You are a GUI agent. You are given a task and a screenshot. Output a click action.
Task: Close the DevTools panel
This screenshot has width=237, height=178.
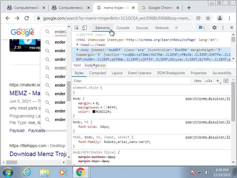(x=232, y=28)
